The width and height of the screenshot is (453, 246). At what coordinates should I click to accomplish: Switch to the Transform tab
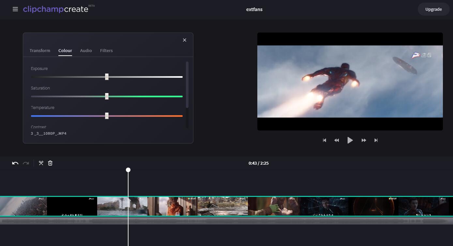[40, 50]
